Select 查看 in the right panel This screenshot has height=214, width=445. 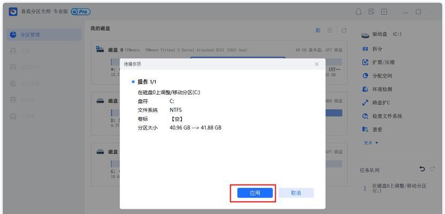(x=377, y=129)
